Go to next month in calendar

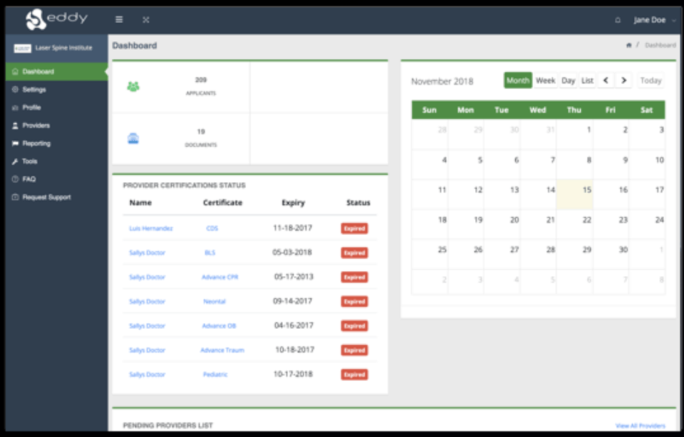[623, 80]
